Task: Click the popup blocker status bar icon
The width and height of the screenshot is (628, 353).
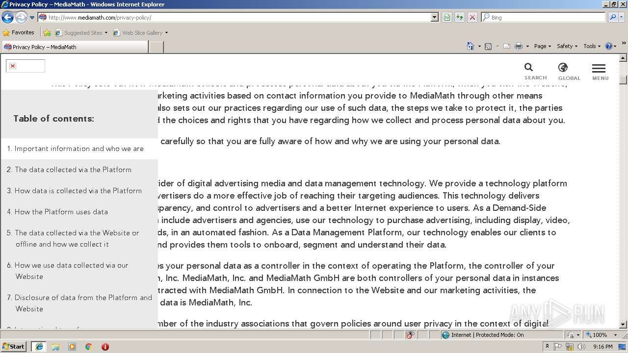Action: click(x=410, y=335)
